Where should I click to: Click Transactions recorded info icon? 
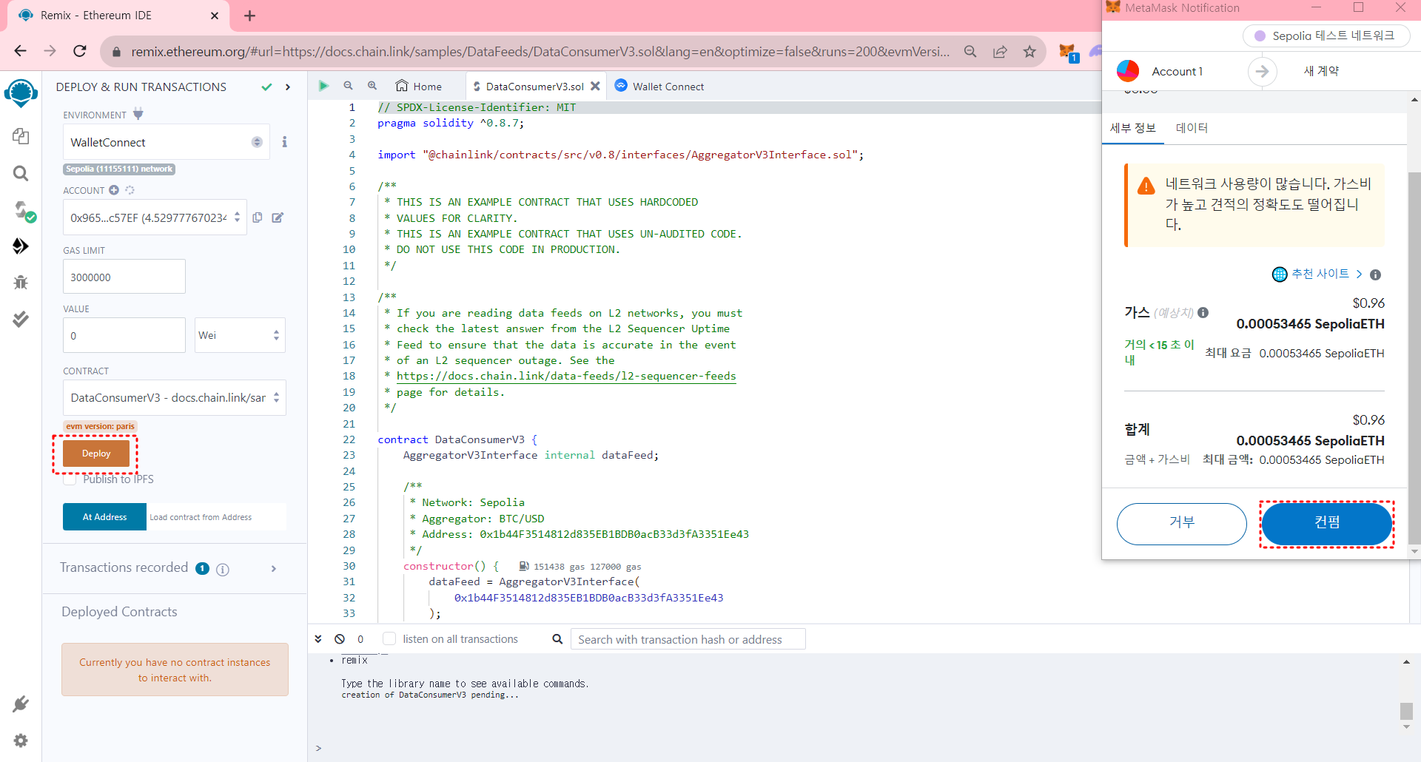tap(223, 569)
